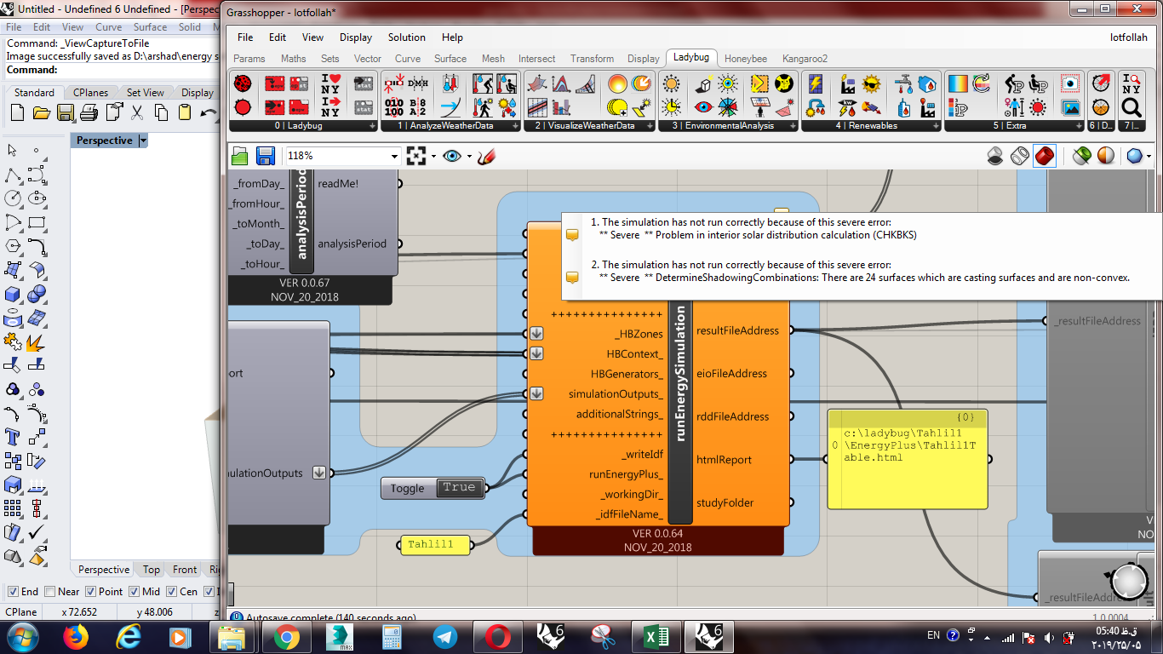1163x654 pixels.
Task: Click Rhino's Print icon in Standard toolbar
Action: pyautogui.click(x=89, y=112)
